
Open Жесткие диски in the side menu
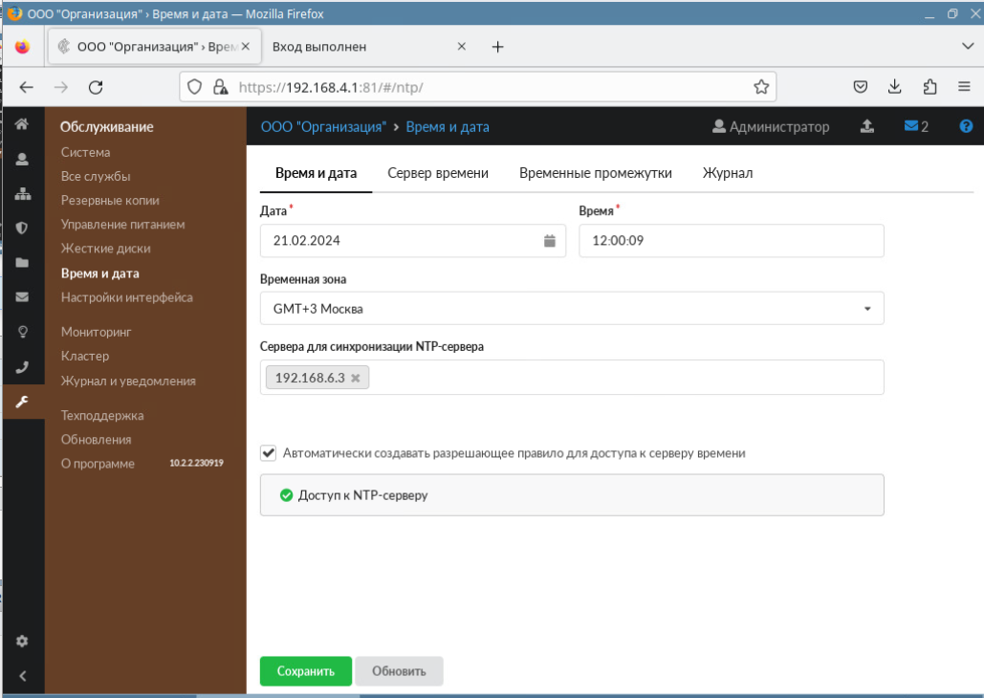tap(106, 249)
